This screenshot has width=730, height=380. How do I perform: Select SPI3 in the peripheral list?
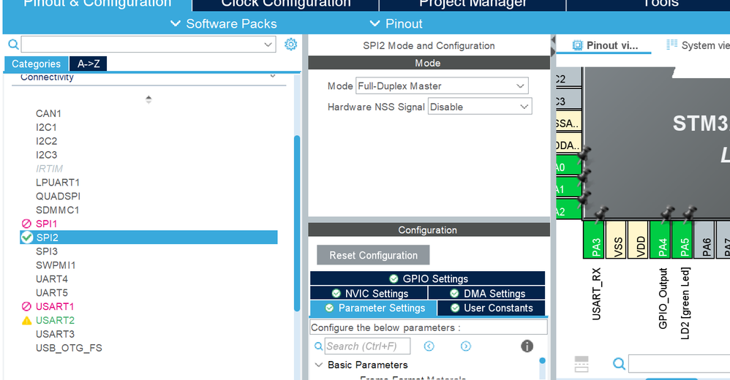tap(47, 251)
